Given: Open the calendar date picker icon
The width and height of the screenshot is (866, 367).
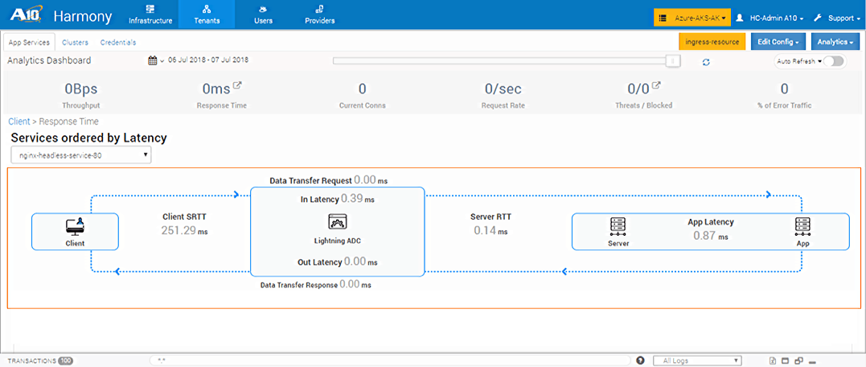Looking at the screenshot, I should click(153, 61).
